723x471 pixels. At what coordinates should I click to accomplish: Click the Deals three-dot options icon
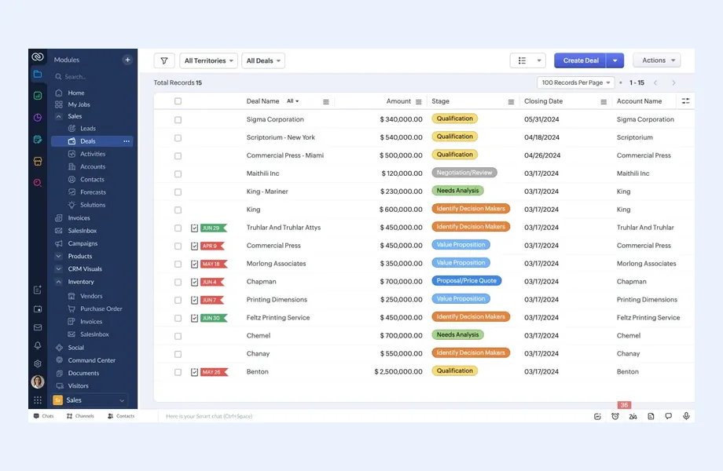127,141
